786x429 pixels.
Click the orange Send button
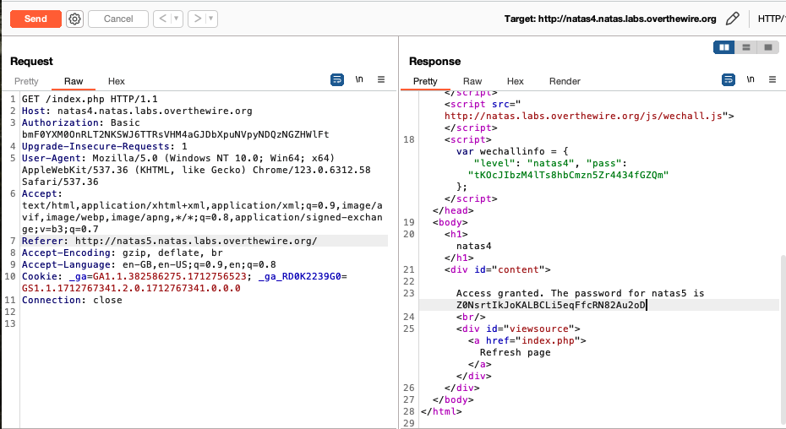tap(35, 19)
